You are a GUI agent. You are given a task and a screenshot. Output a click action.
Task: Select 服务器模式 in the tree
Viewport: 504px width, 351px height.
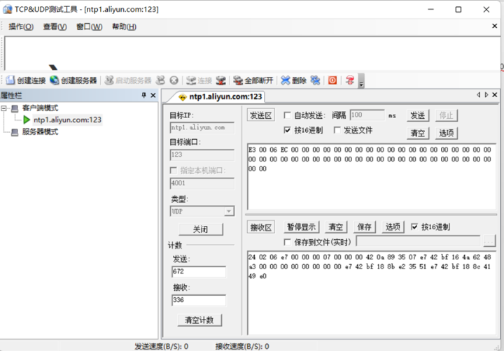coord(40,131)
